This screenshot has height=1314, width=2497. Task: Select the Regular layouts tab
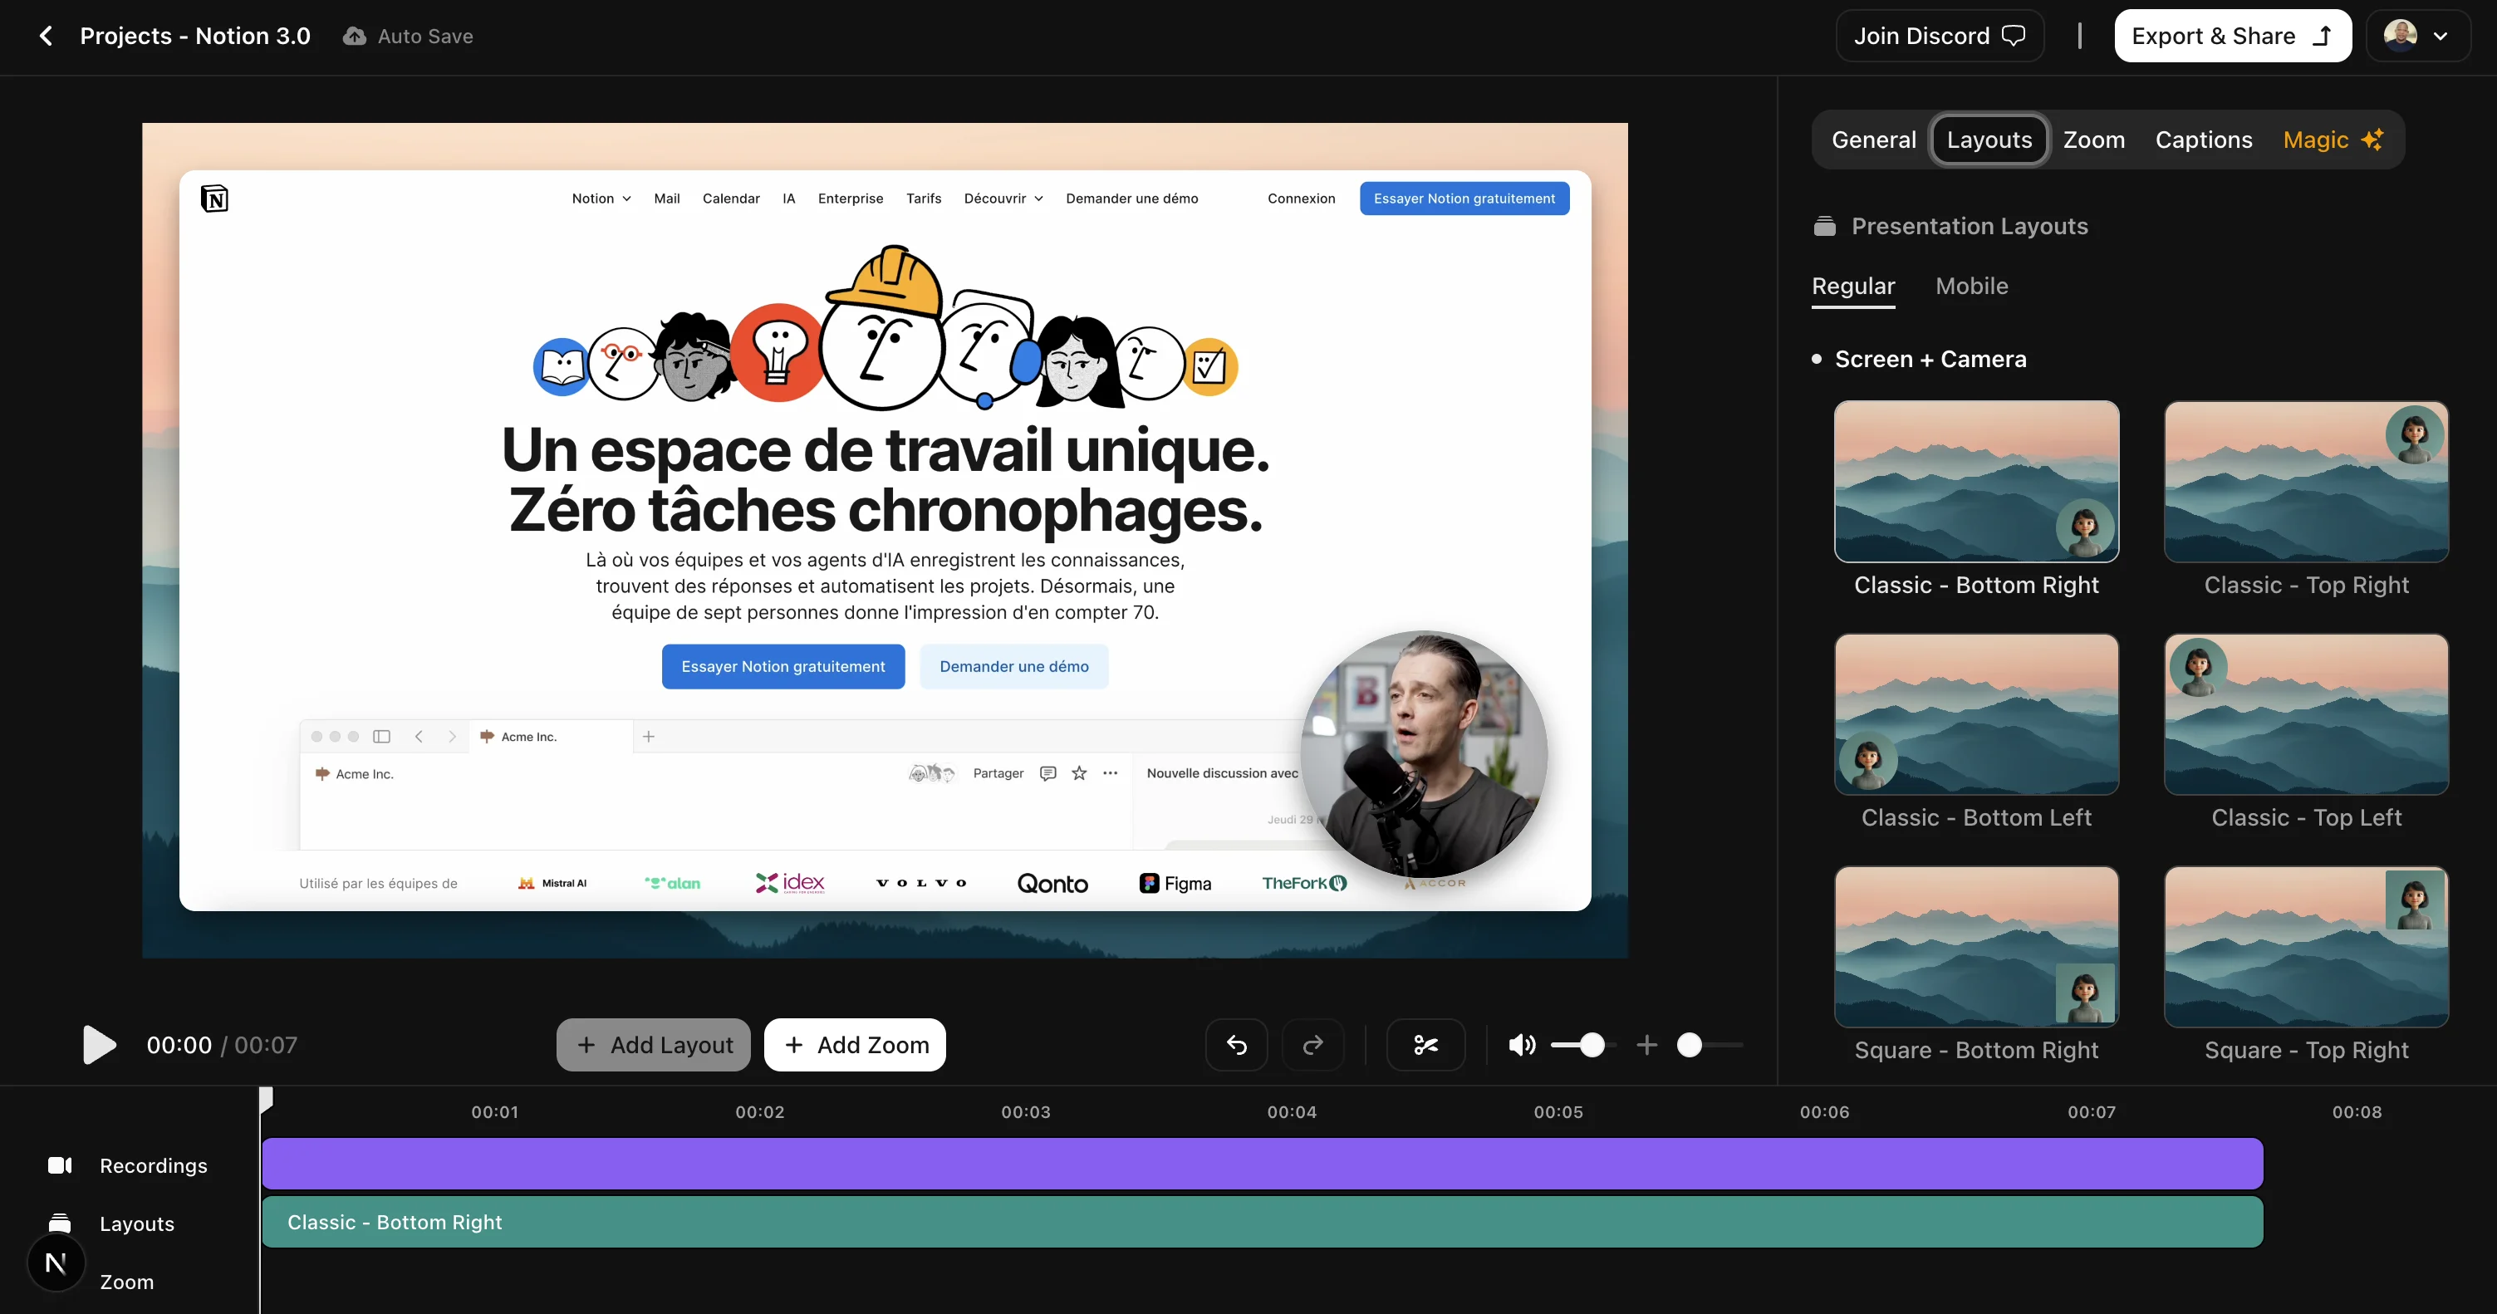1852,286
